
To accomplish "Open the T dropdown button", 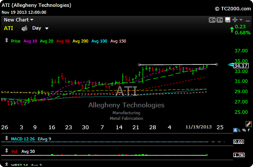I will tap(220, 20).
